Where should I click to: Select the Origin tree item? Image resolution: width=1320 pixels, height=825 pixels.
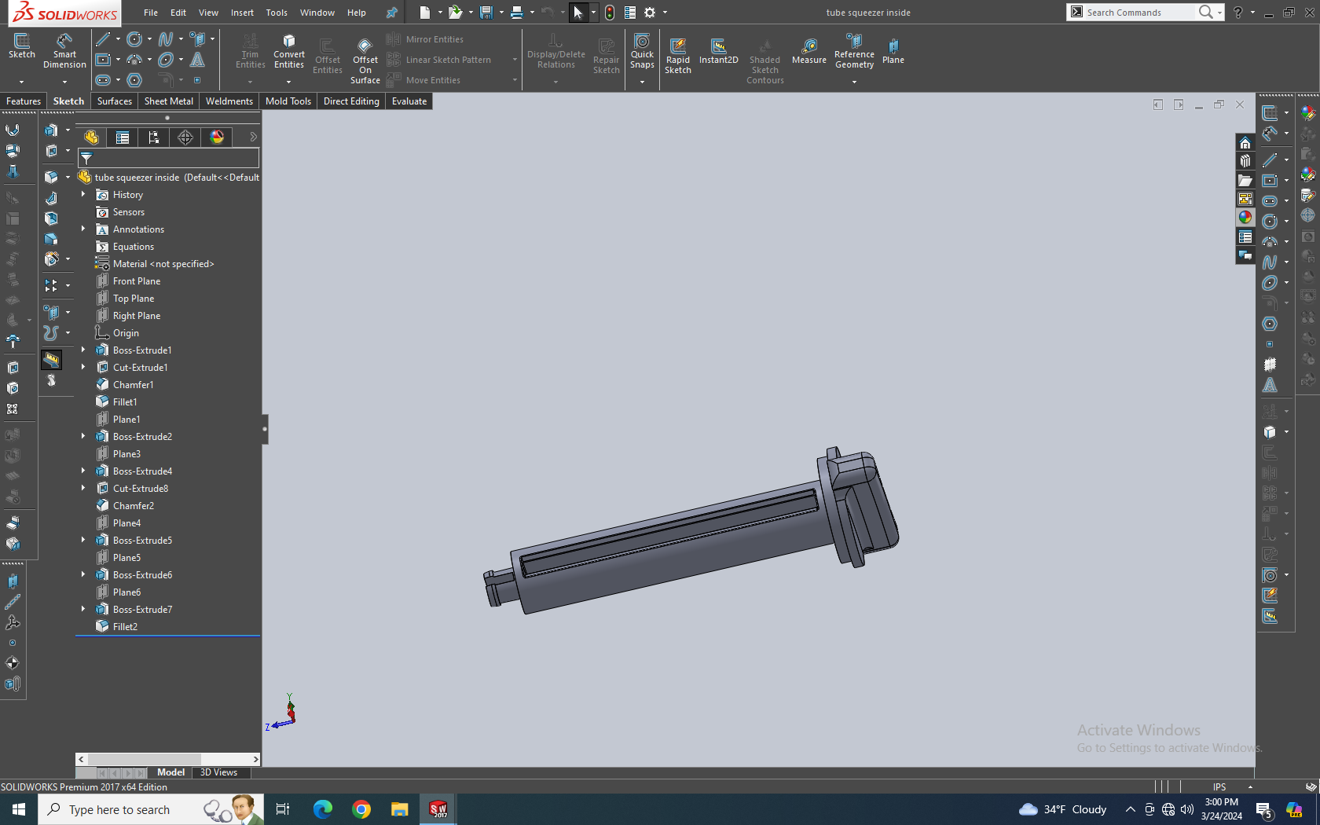tap(126, 333)
